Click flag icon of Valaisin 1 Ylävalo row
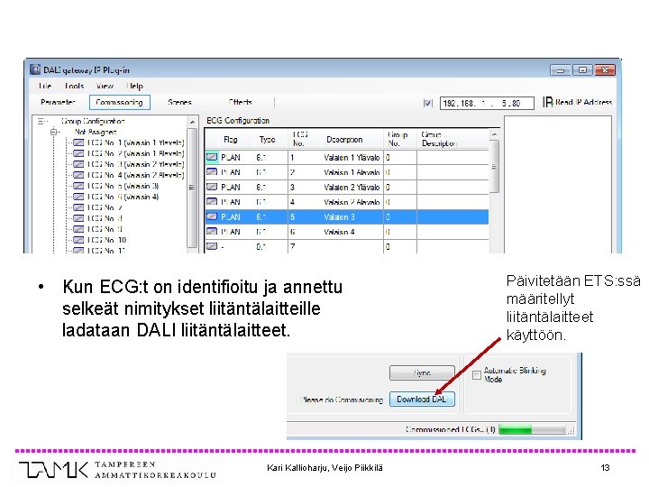The height and width of the screenshot is (487, 649). (x=212, y=157)
